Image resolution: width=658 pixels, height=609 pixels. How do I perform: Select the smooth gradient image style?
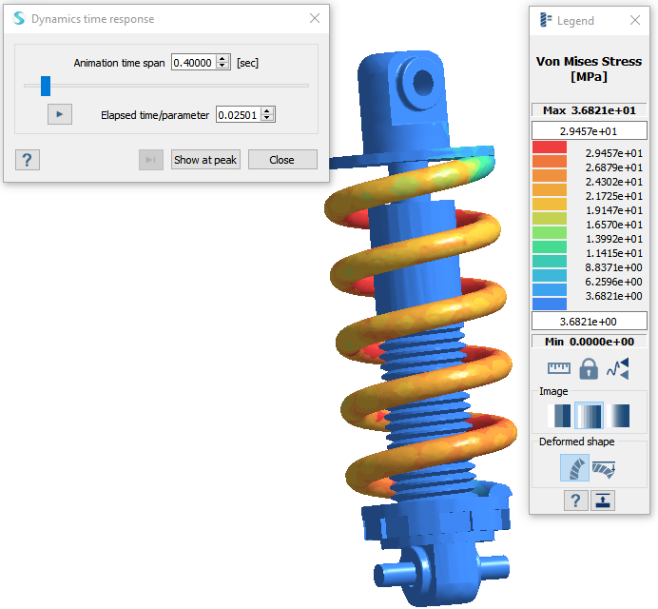pyautogui.click(x=618, y=416)
